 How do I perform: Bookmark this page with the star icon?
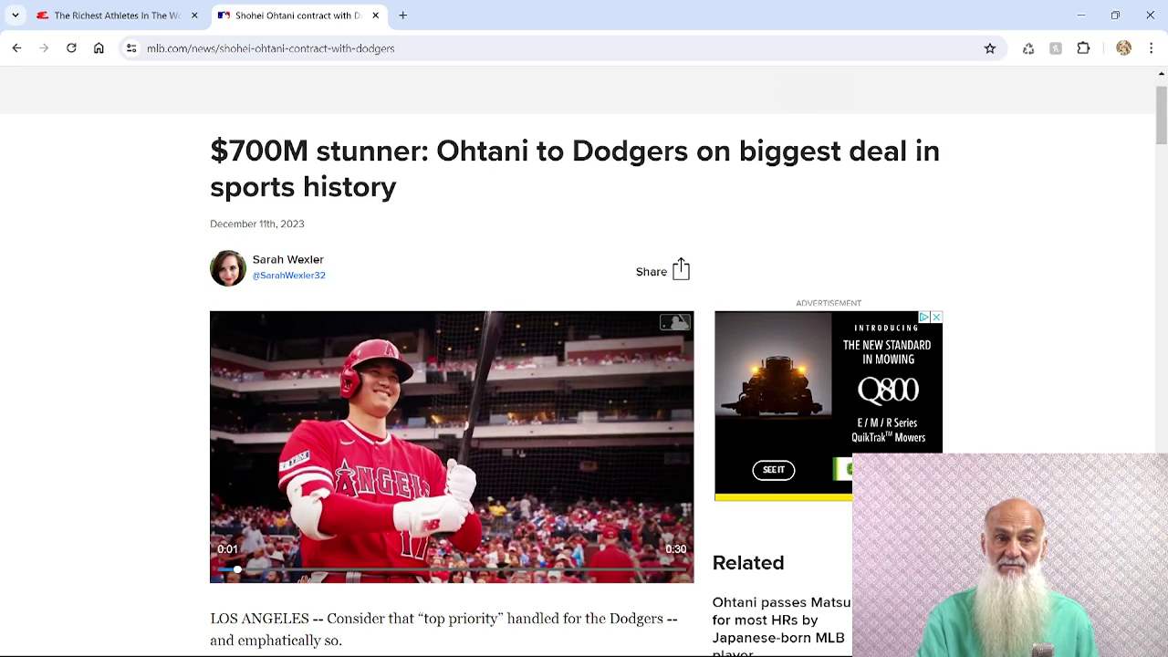990,48
